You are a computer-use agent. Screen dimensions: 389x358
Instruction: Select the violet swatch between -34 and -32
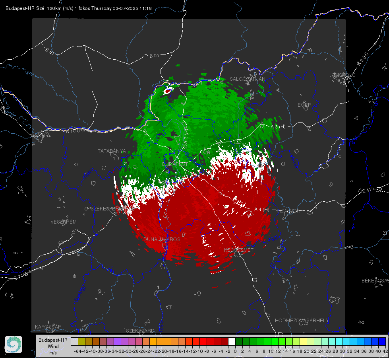[x=117, y=341]
